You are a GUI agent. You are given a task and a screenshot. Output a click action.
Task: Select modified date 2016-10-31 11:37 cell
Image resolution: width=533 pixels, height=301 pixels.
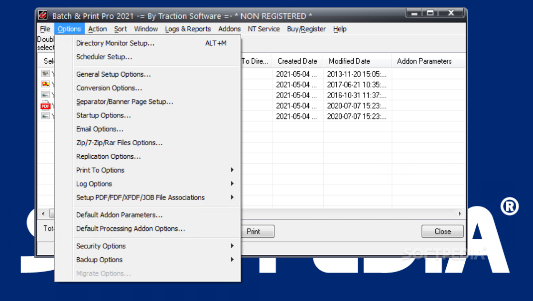click(357, 95)
